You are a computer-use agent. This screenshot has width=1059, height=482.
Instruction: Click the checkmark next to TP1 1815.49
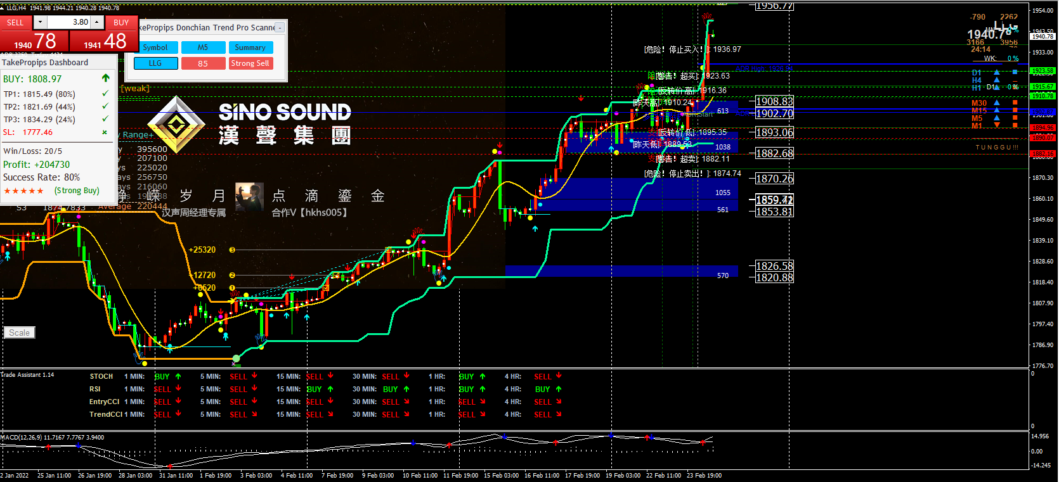(105, 94)
